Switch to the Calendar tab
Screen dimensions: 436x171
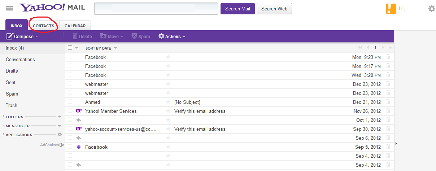(75, 26)
